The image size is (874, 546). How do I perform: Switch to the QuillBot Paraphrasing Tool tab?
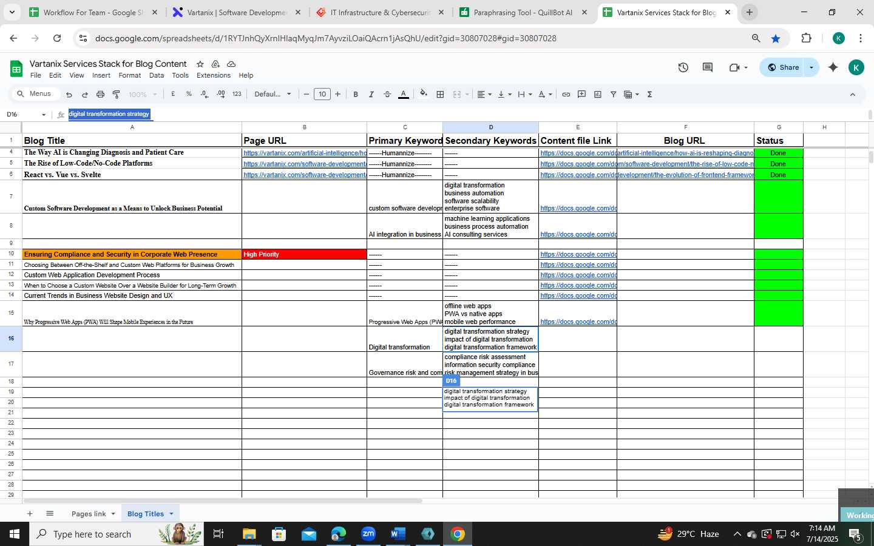coord(523,12)
